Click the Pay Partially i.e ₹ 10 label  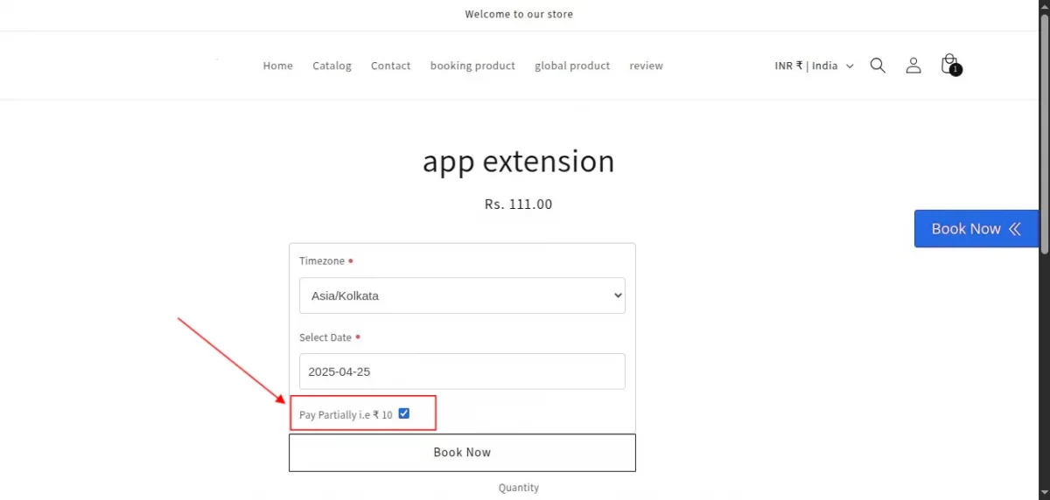click(346, 415)
